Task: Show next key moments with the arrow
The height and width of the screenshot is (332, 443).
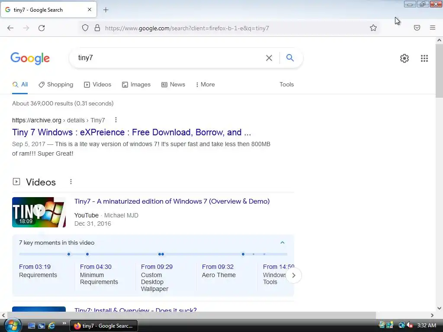Action: click(x=294, y=275)
